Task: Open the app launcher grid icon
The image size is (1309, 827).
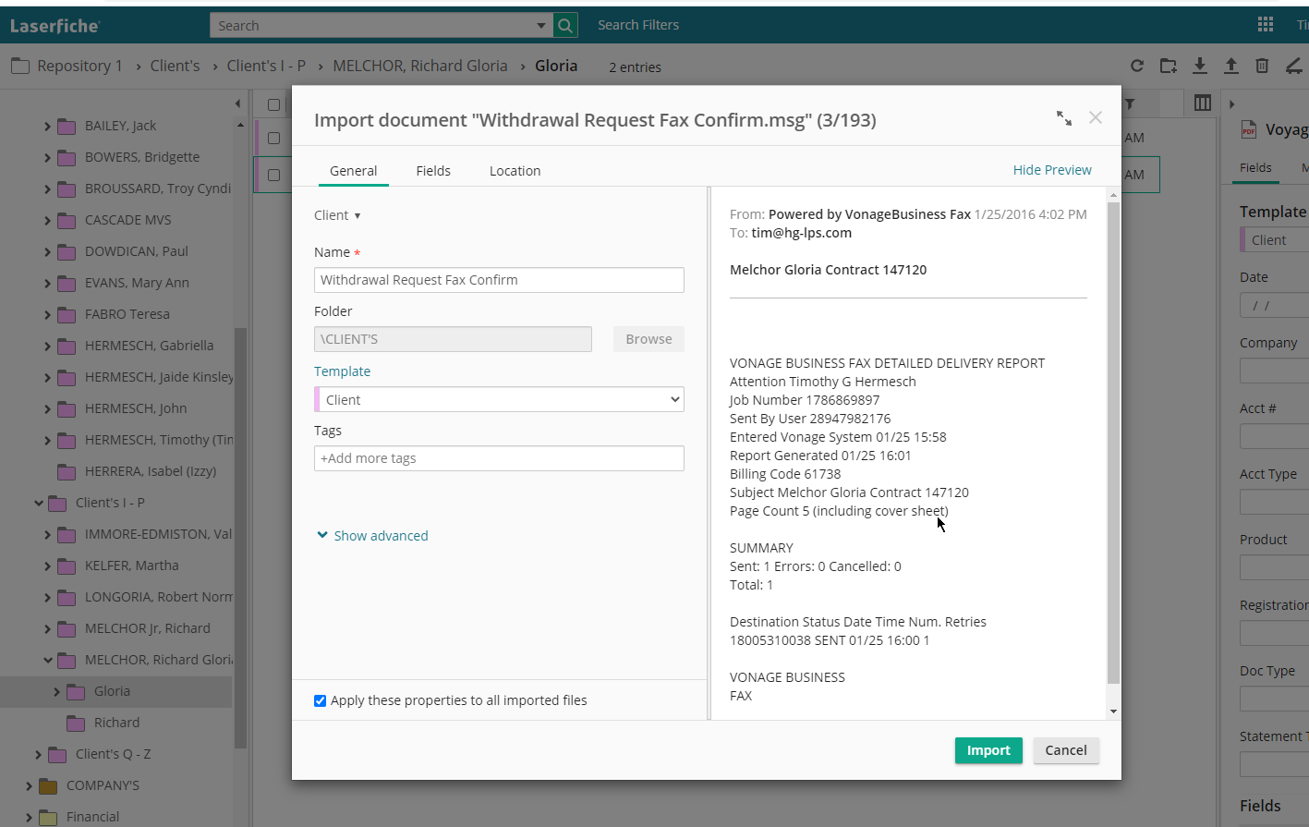Action: coord(1266,25)
